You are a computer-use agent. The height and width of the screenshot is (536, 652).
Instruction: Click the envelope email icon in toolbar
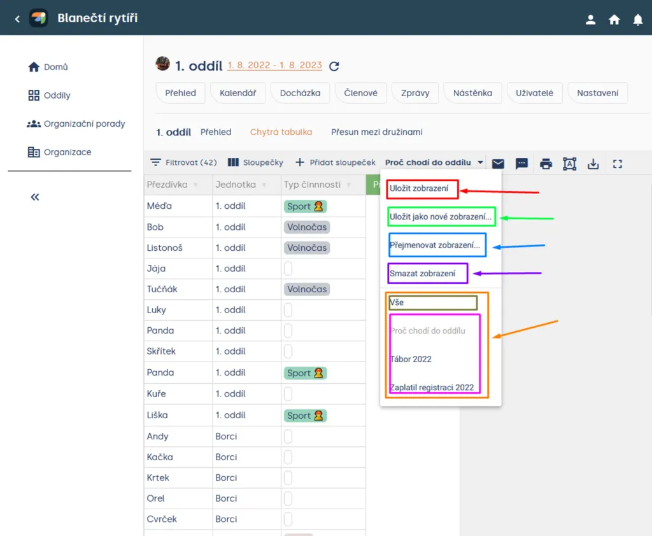498,164
